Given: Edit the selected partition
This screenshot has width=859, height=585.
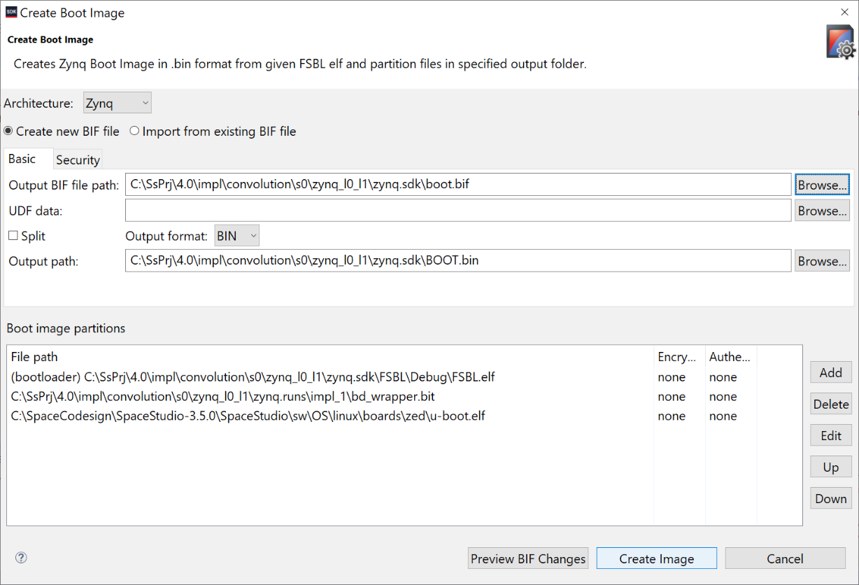Looking at the screenshot, I should coord(830,435).
